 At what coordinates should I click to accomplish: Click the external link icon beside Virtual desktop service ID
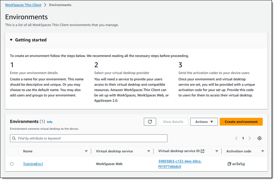click(203, 151)
